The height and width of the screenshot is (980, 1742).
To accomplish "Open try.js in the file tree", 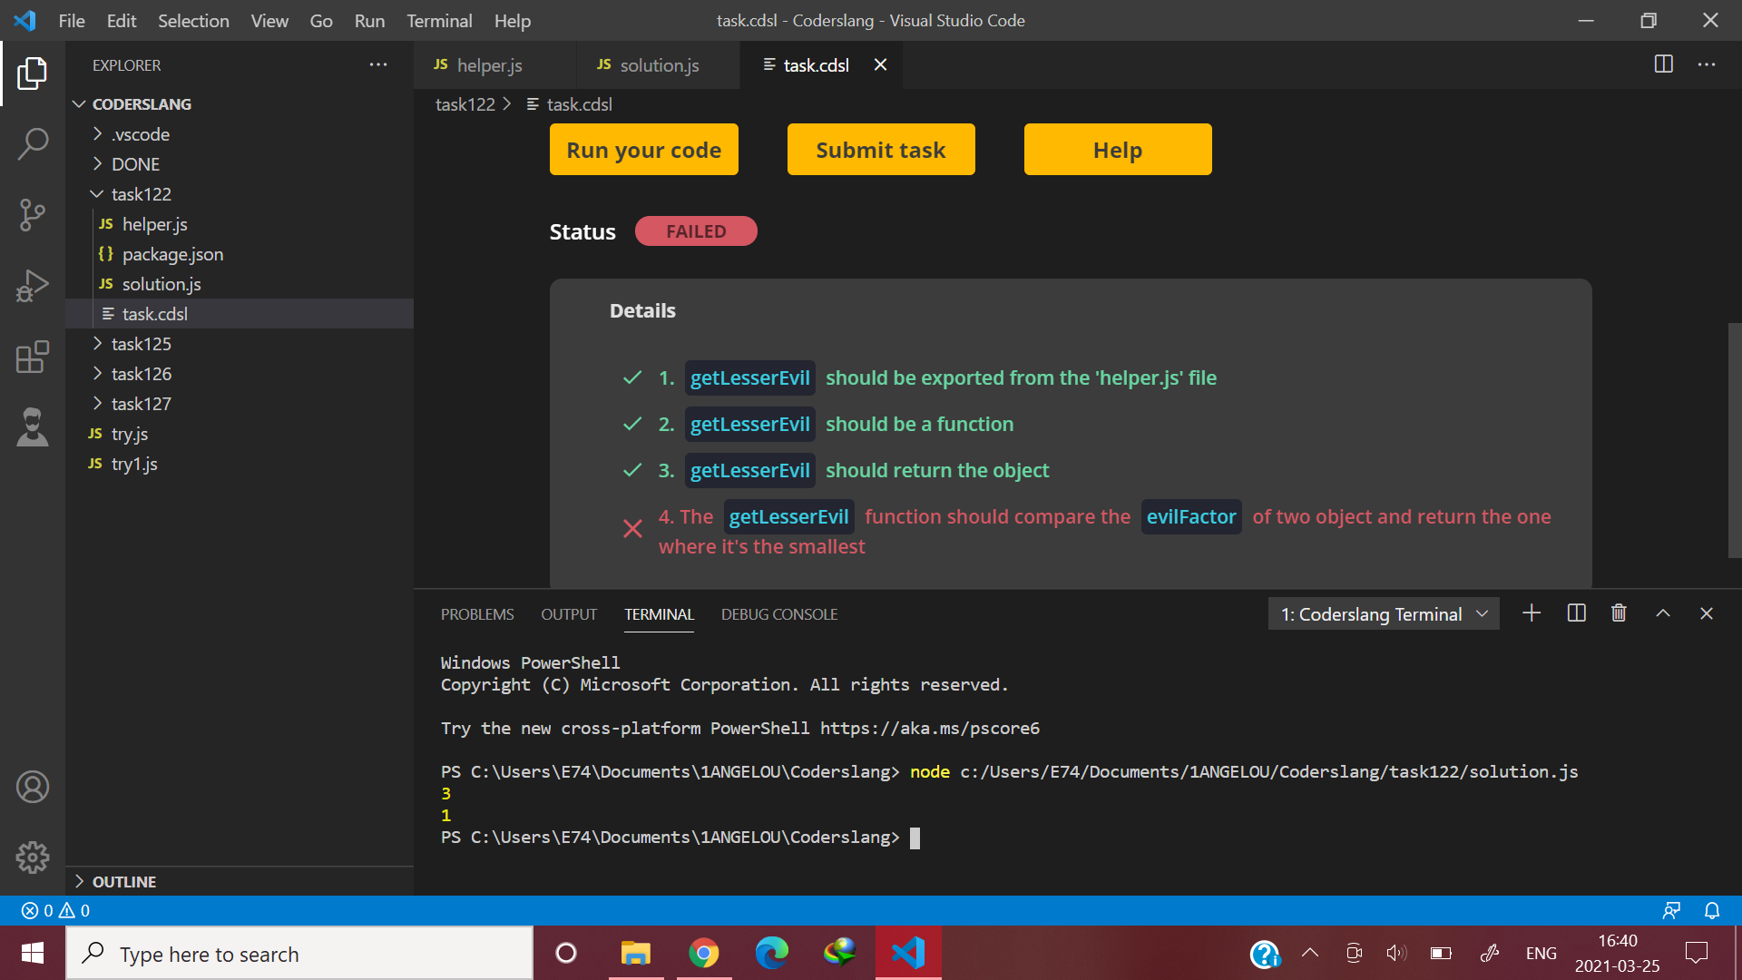I will 240,434.
